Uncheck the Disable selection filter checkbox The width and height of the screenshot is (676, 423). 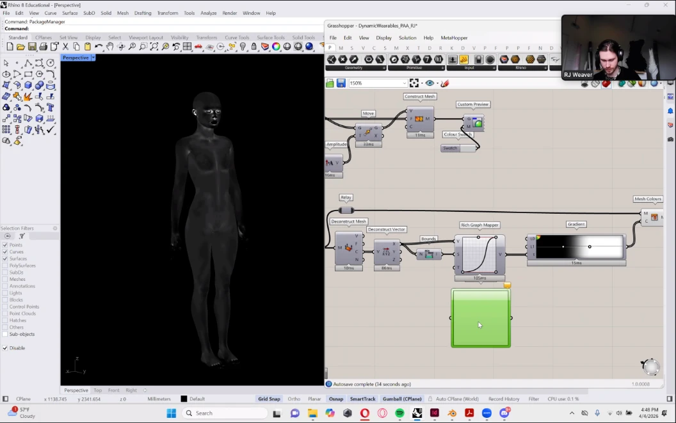pyautogui.click(x=5, y=348)
